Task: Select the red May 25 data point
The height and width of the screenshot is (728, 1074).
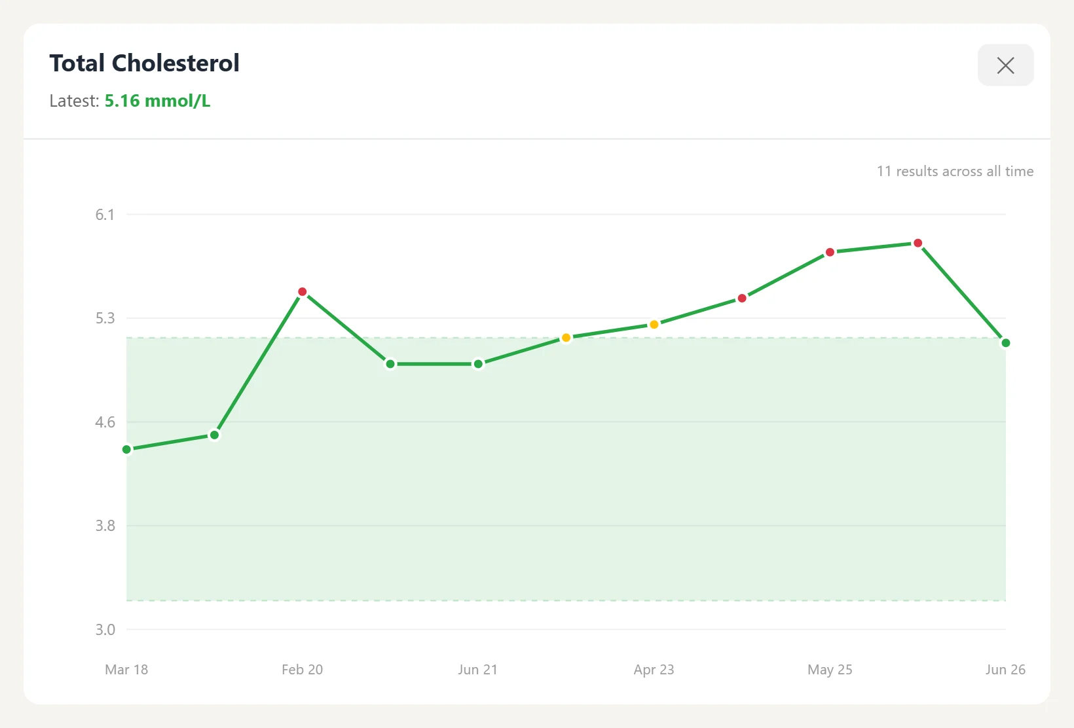Action: 830,252
